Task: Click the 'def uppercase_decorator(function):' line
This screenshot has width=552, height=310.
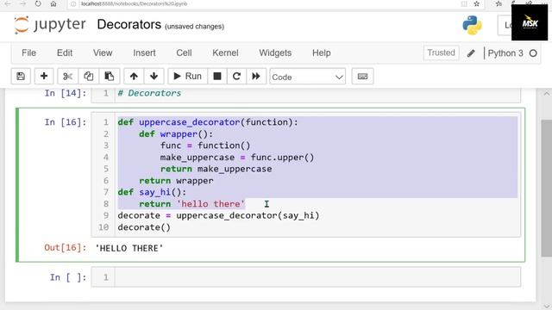Action: (x=208, y=122)
